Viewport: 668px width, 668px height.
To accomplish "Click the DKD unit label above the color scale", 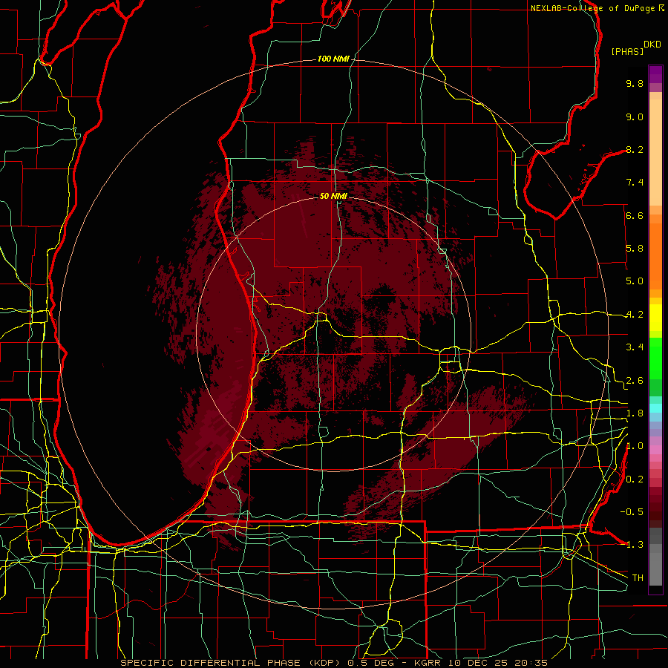I will point(652,45).
